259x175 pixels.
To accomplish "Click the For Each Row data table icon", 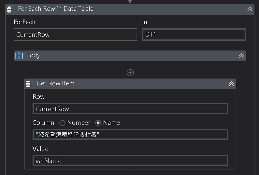I will [10, 9].
